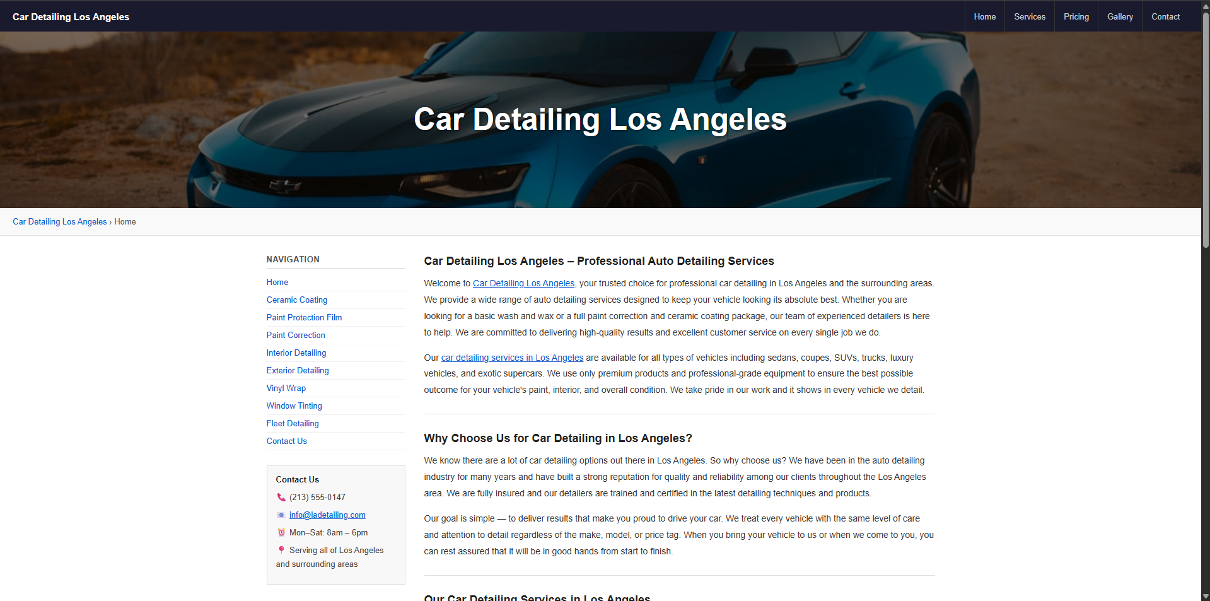Go to Window Tinting from the sidebar
The width and height of the screenshot is (1210, 601).
294,406
